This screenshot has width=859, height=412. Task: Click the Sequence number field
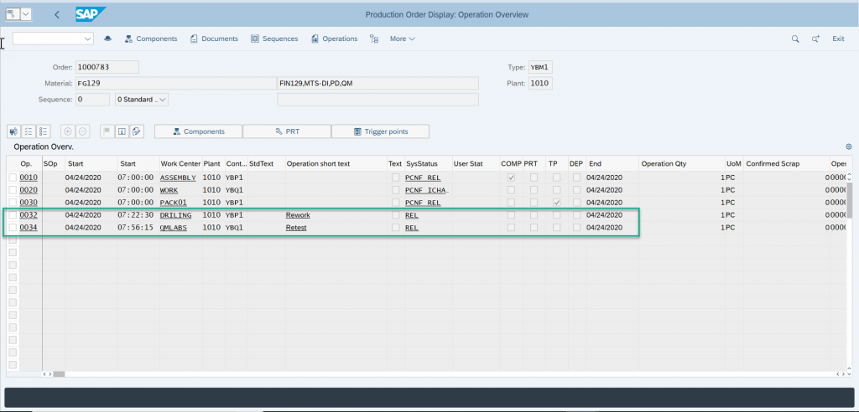tap(92, 100)
